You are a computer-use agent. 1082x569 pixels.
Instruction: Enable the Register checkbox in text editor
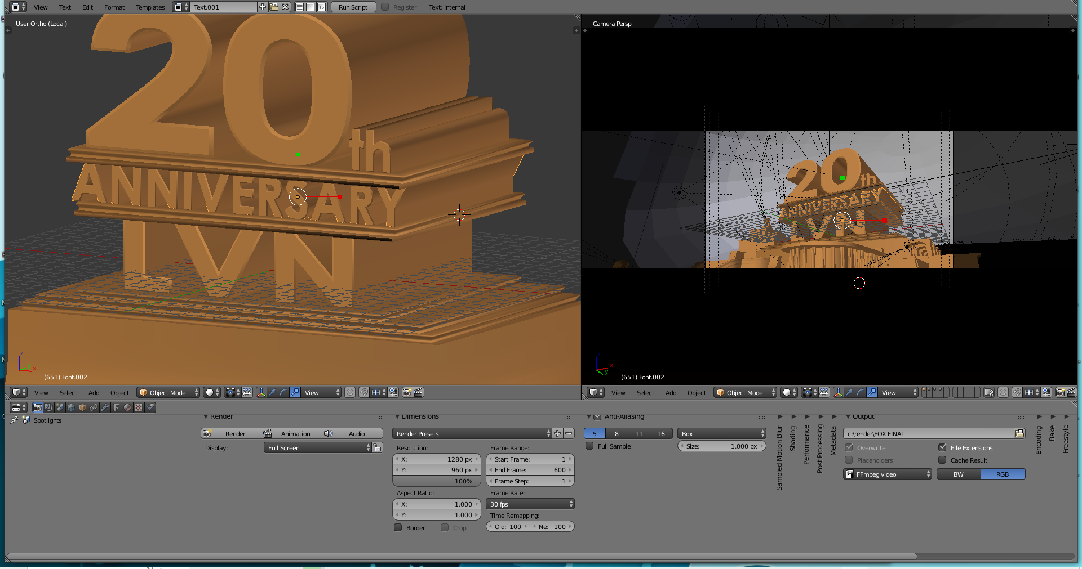tap(385, 7)
